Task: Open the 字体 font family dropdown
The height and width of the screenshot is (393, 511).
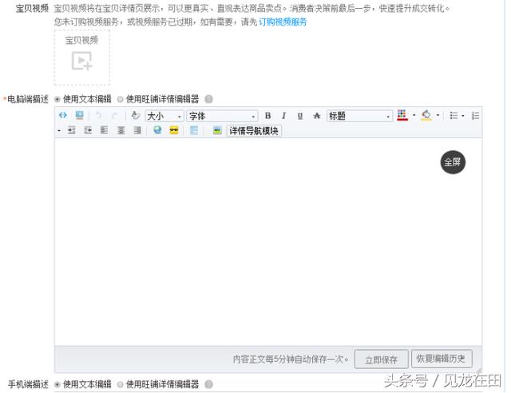Action: tap(222, 116)
